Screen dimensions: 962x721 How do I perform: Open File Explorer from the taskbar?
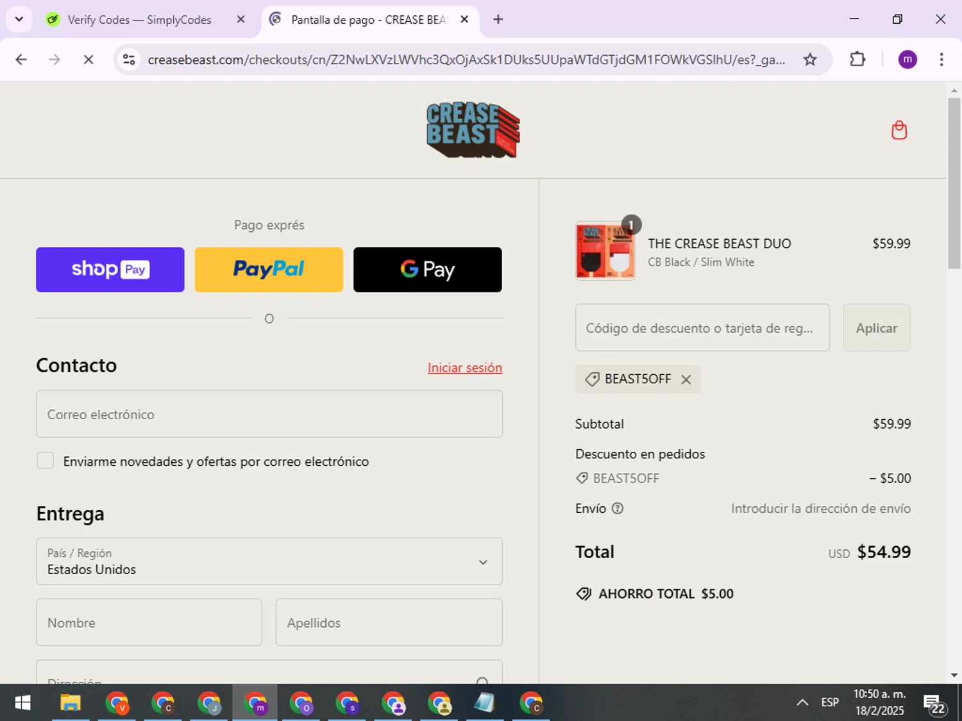[71, 703]
